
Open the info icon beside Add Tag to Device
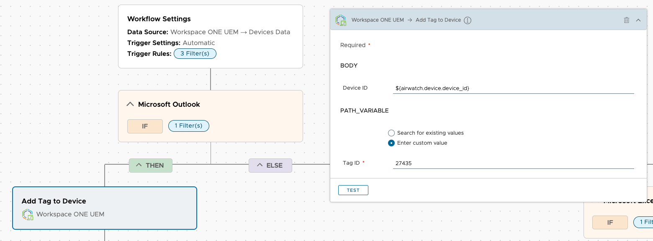tap(468, 20)
